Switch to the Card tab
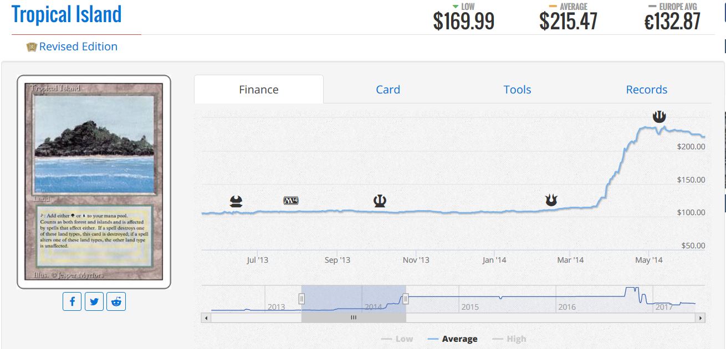This screenshot has height=349, width=726. point(388,90)
